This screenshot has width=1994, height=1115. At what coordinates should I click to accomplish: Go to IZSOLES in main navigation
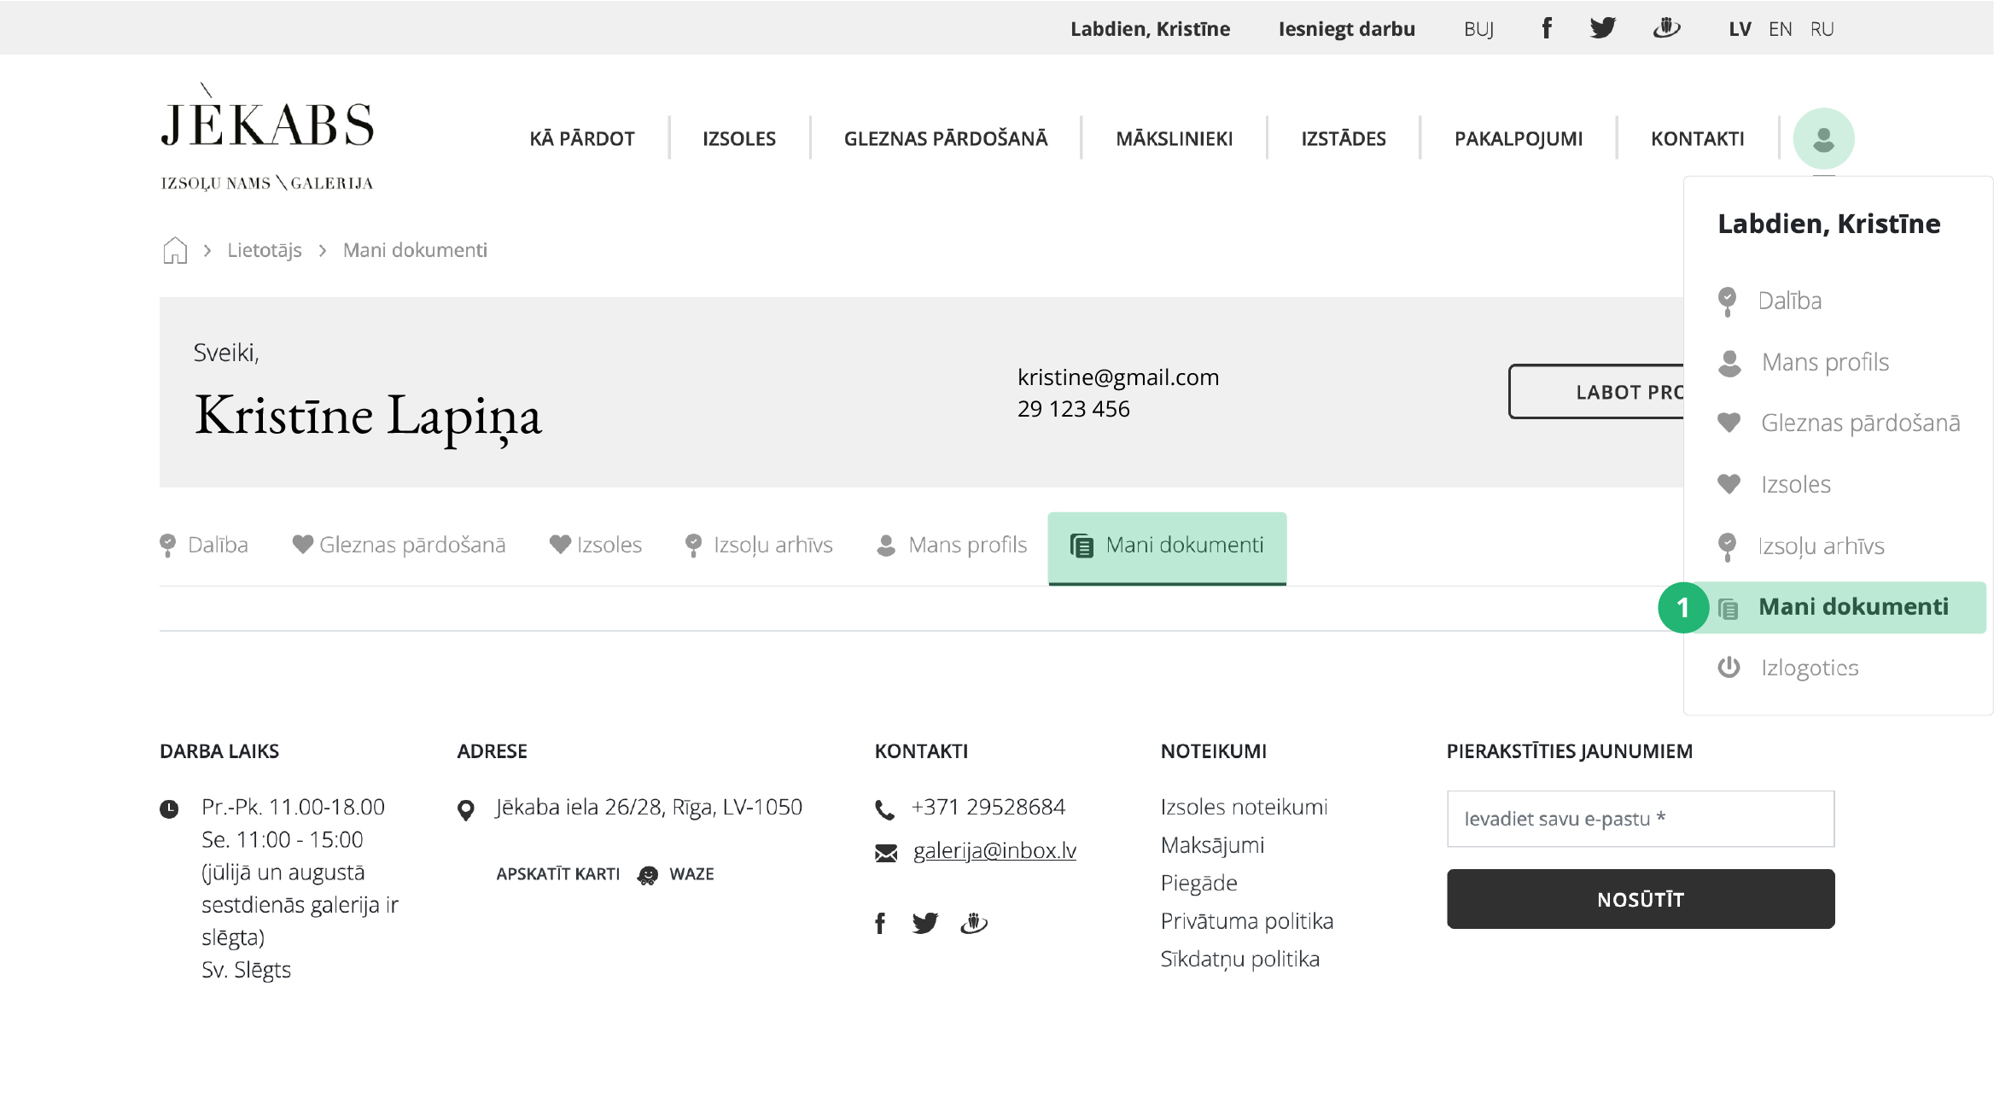pos(739,138)
